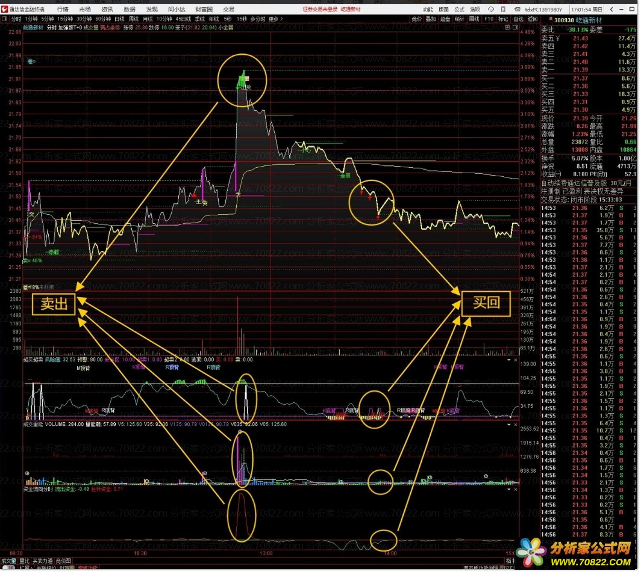The width and height of the screenshot is (641, 572).
Task: Click the 竞价 toolbar button
Action: pos(416,19)
